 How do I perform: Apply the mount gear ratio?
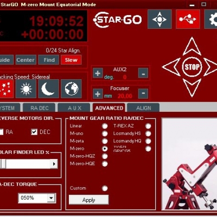[89, 200]
